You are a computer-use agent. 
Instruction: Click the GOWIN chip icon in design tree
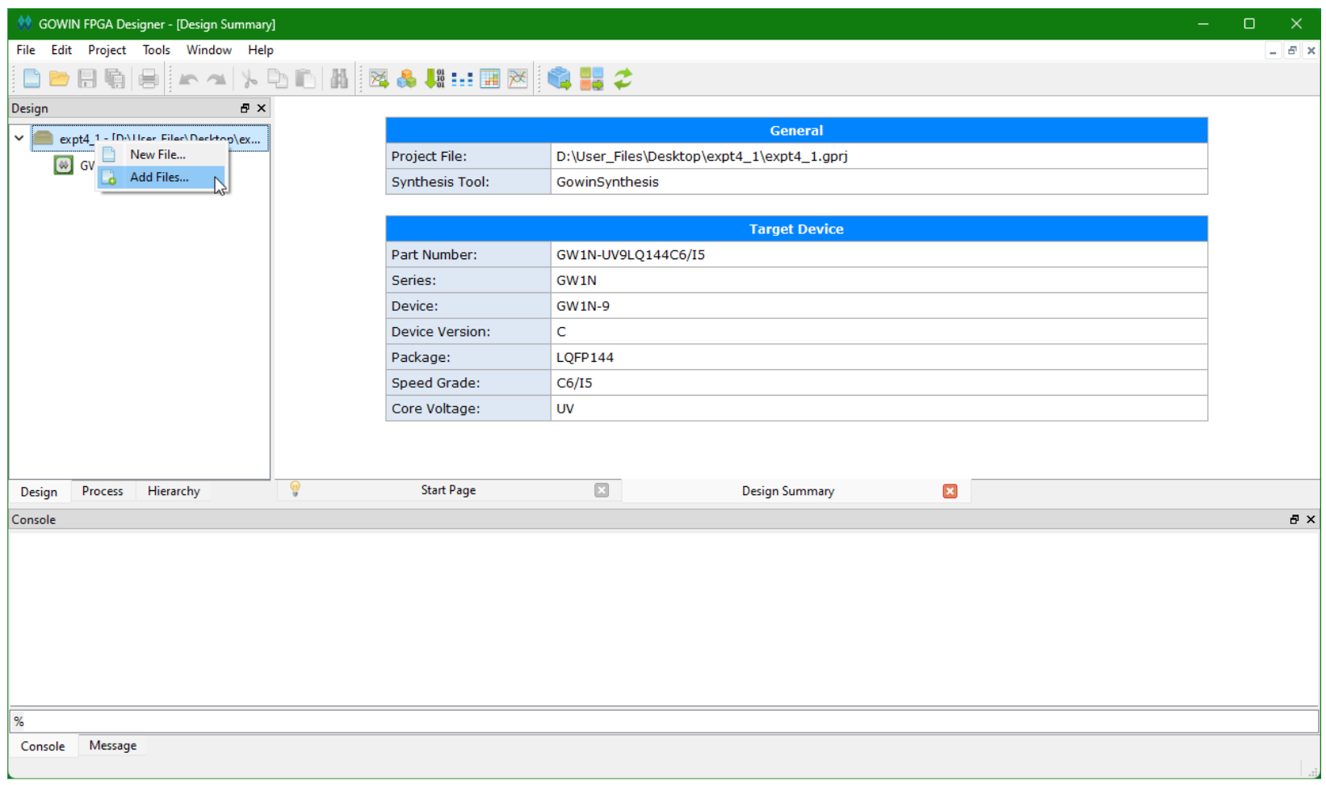pyautogui.click(x=63, y=166)
